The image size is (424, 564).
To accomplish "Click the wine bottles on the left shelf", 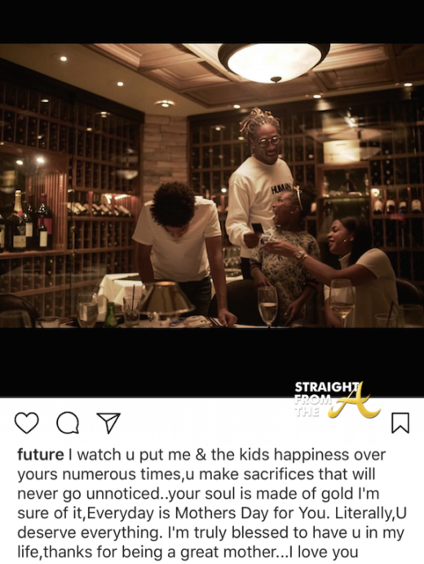I will click(25, 221).
